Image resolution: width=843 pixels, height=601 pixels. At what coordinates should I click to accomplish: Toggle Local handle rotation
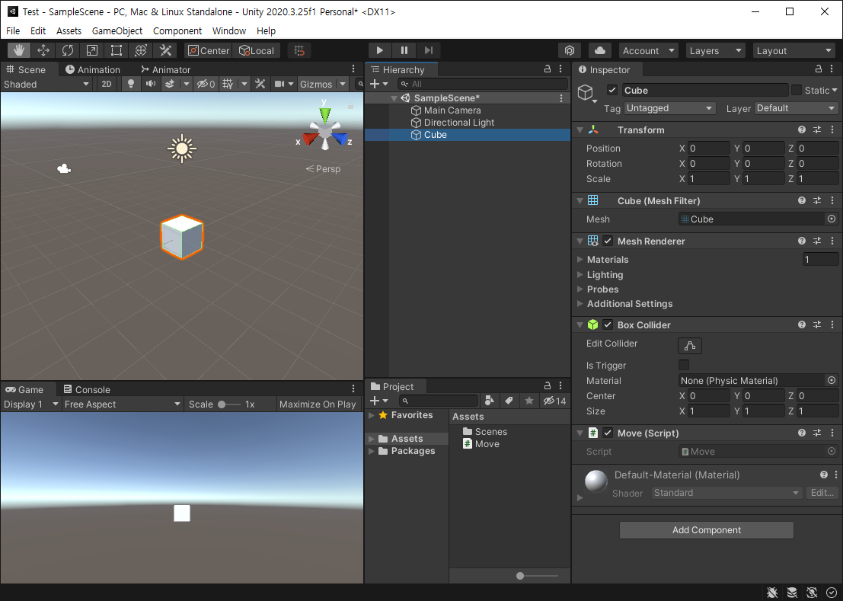click(257, 50)
